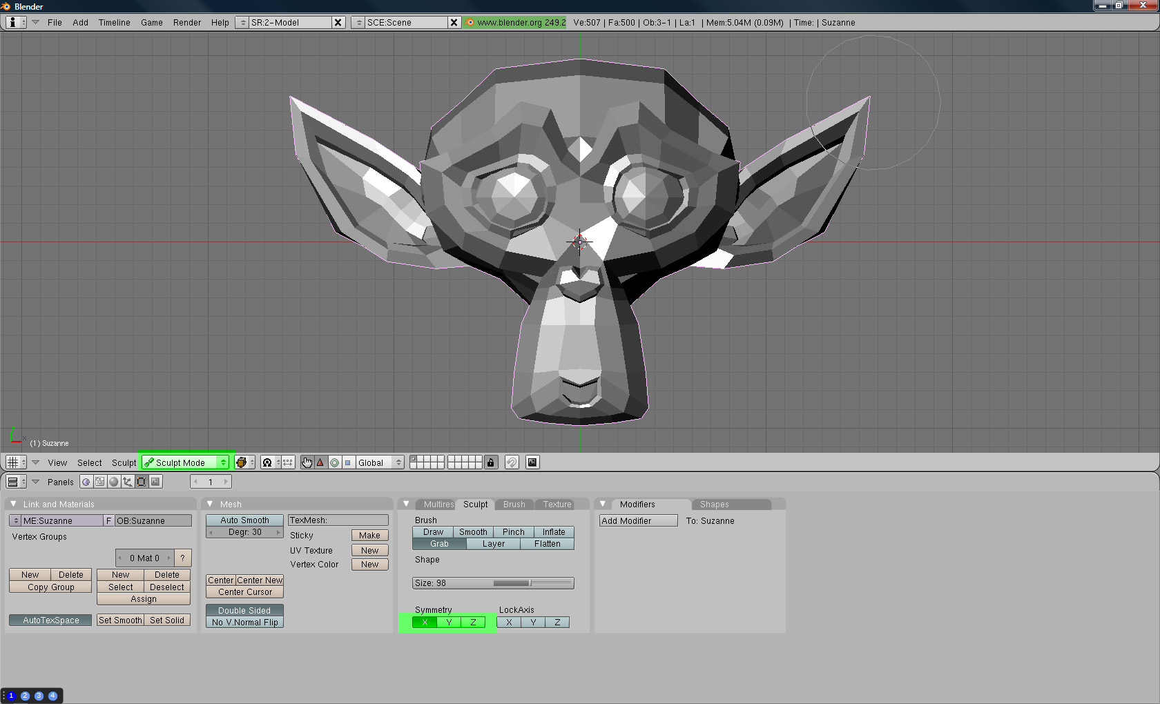Click the Blender logo next to www.blender.org
This screenshot has height=704, width=1160.
coord(470,22)
